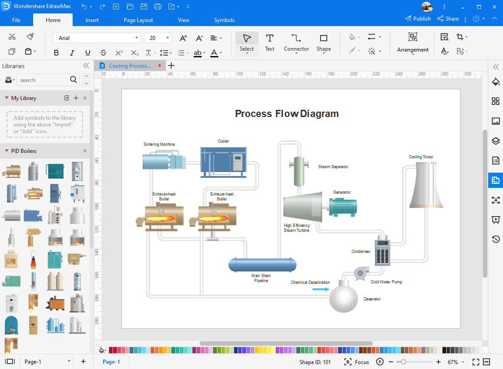The width and height of the screenshot is (503, 369).
Task: Select the Connector tool
Action: [x=296, y=43]
